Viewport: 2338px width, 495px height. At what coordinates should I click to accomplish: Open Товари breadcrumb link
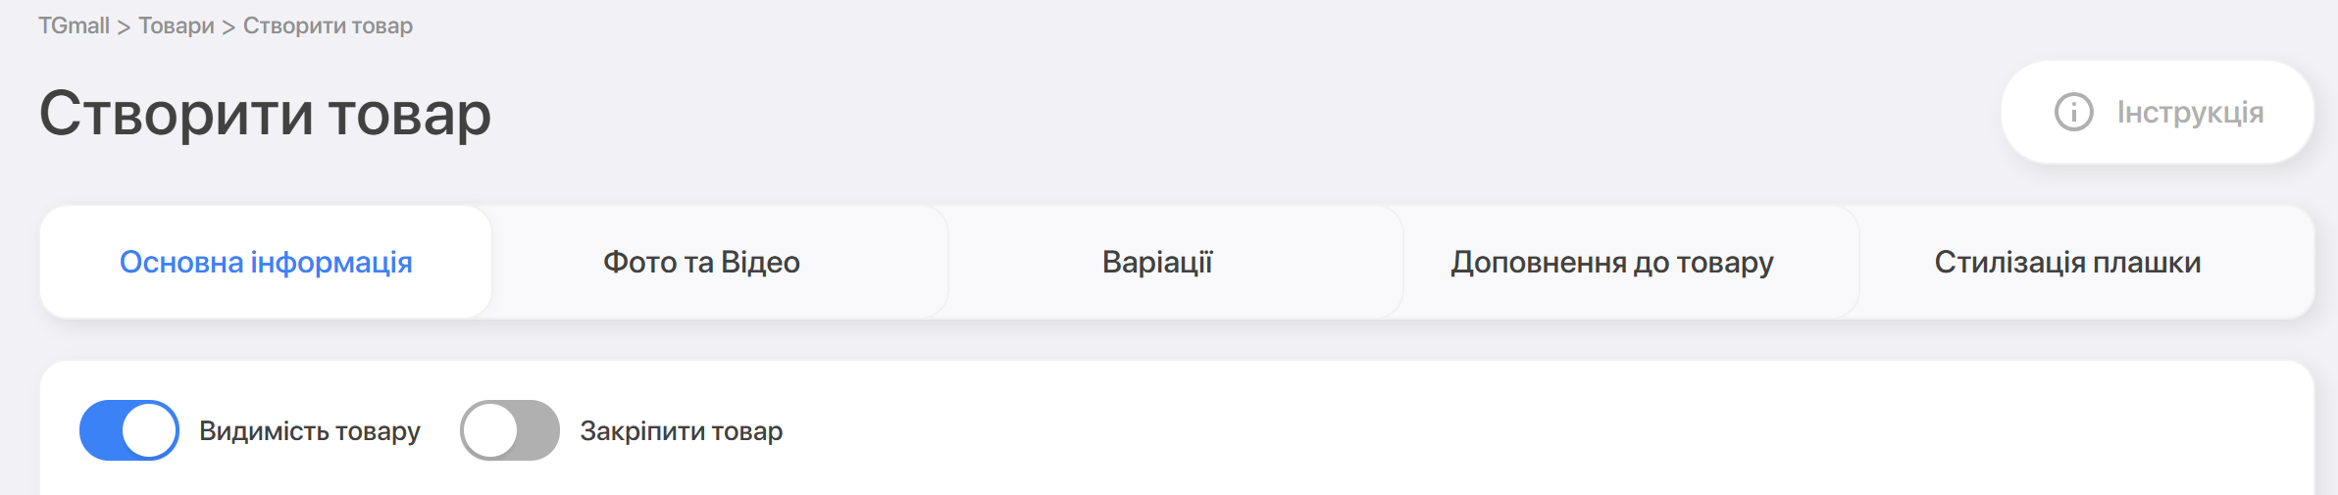coord(176,25)
